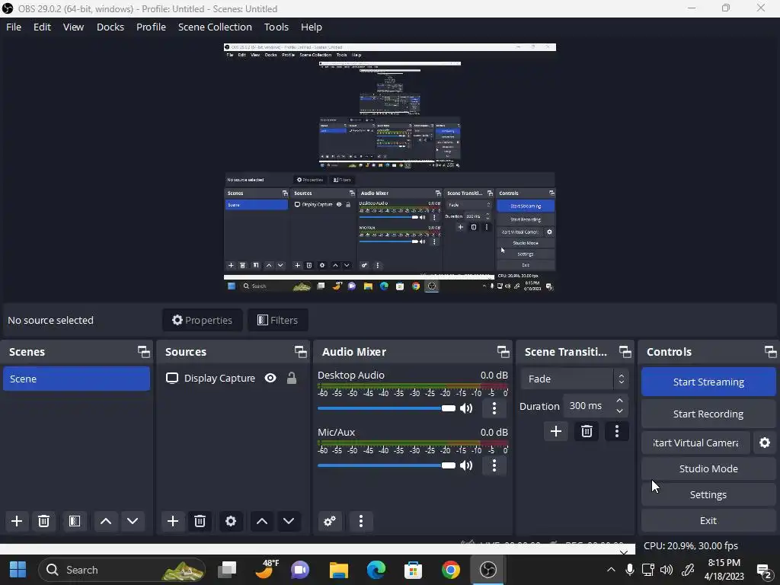Add a new scene with plus icon

click(x=17, y=521)
